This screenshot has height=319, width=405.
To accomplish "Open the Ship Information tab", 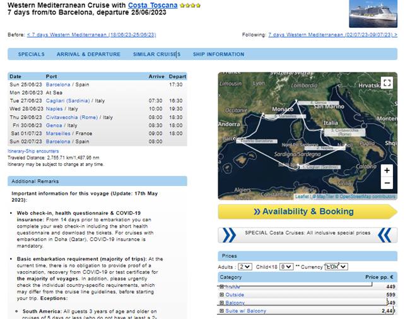I will click(218, 54).
